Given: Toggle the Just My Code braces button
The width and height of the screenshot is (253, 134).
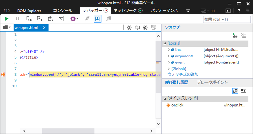Looking at the screenshot, I should 97,19.
